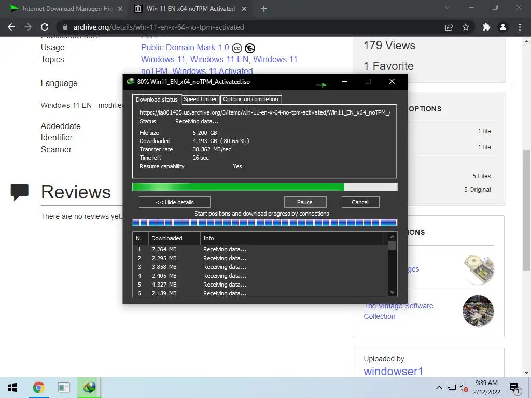Click the 179 Views count

[389, 46]
